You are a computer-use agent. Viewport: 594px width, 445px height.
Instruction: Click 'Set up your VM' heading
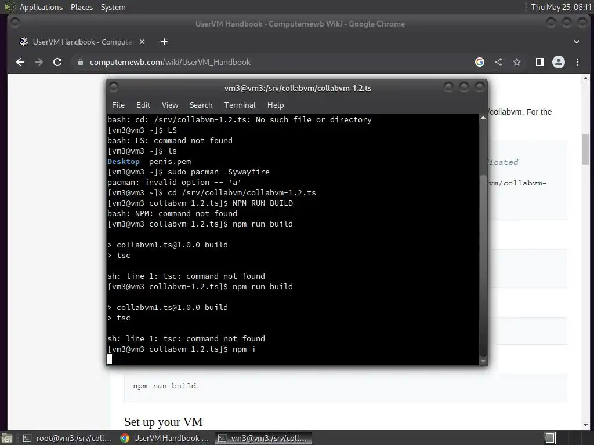pyautogui.click(x=163, y=422)
